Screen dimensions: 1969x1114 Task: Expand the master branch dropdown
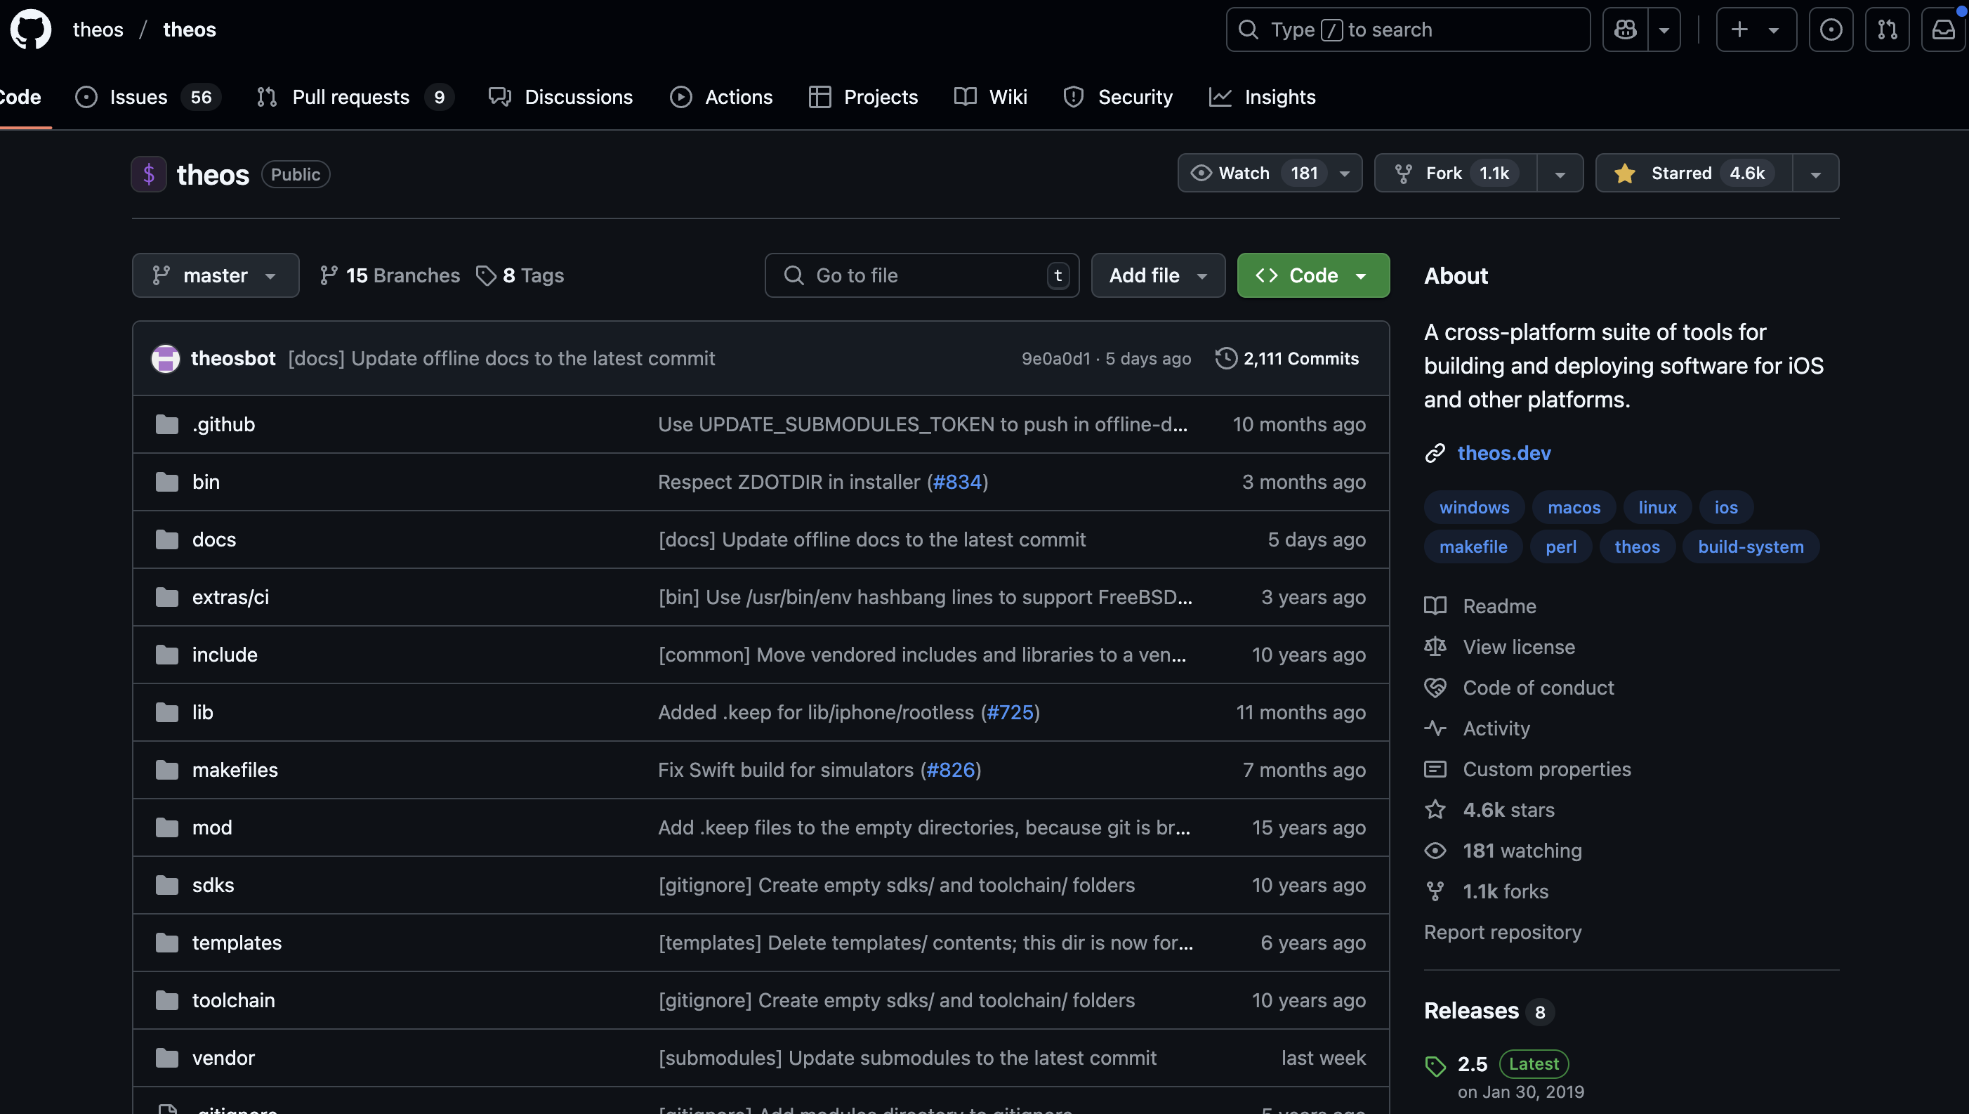(215, 275)
